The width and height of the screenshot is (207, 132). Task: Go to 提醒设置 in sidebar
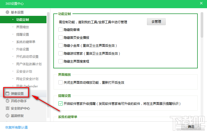click(23, 34)
